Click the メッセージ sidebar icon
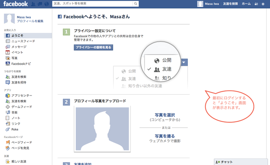This screenshot has height=165, width=270. click(x=8, y=47)
